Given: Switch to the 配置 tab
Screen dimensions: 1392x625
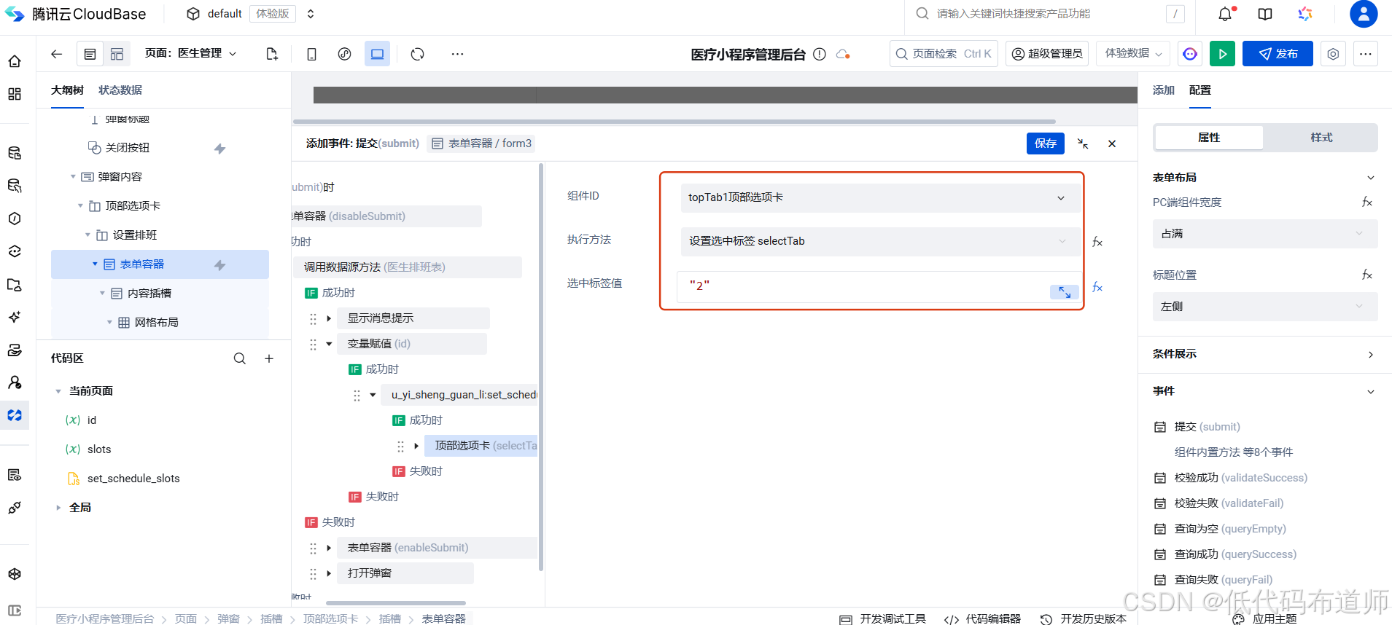Looking at the screenshot, I should [x=1200, y=90].
